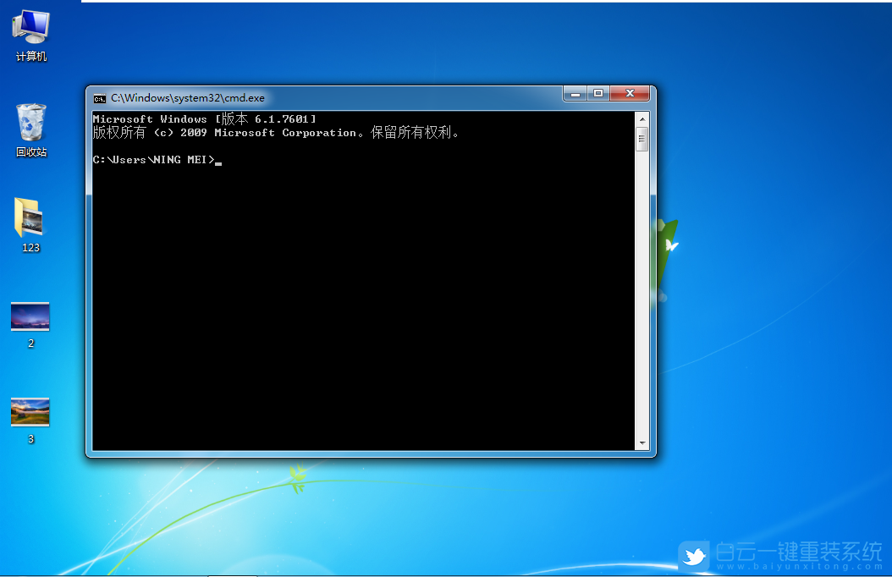Image resolution: width=892 pixels, height=577 pixels.
Task: Click the C:\Windows\system32\cmd.exe title bar text
Action: (186, 97)
